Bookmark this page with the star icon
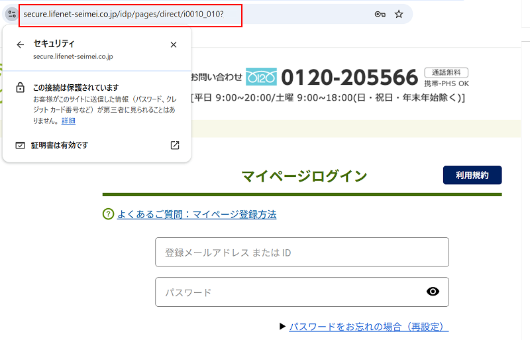Screen dimensions: 530x340 (399, 14)
